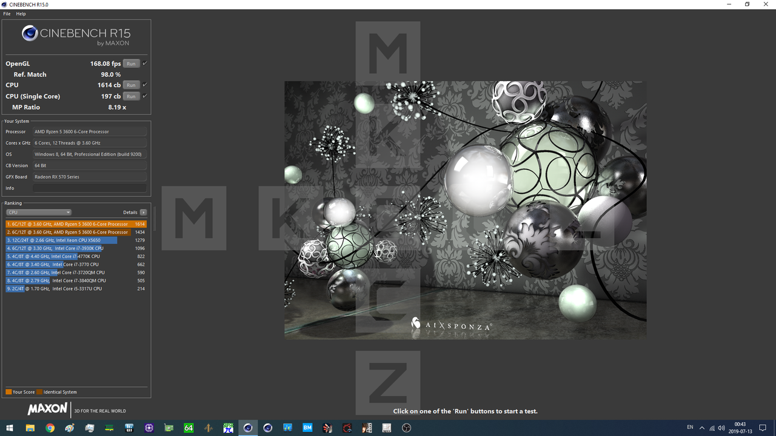
Task: Click the MAXON logo at bottom left
Action: coord(47,410)
